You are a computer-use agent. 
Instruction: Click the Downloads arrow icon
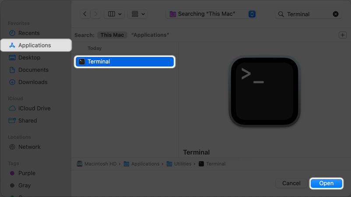[12, 82]
